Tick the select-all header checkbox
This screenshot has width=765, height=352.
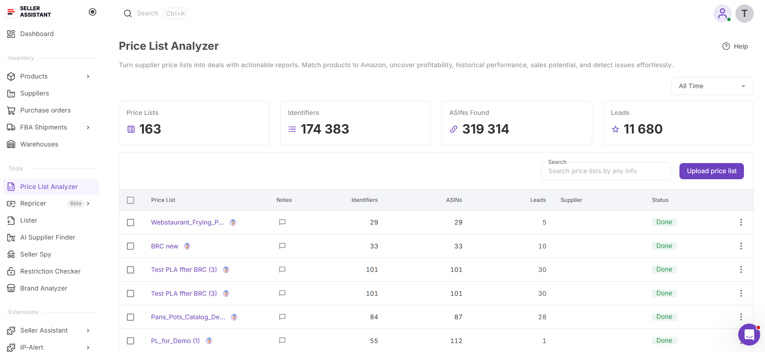pyautogui.click(x=131, y=200)
